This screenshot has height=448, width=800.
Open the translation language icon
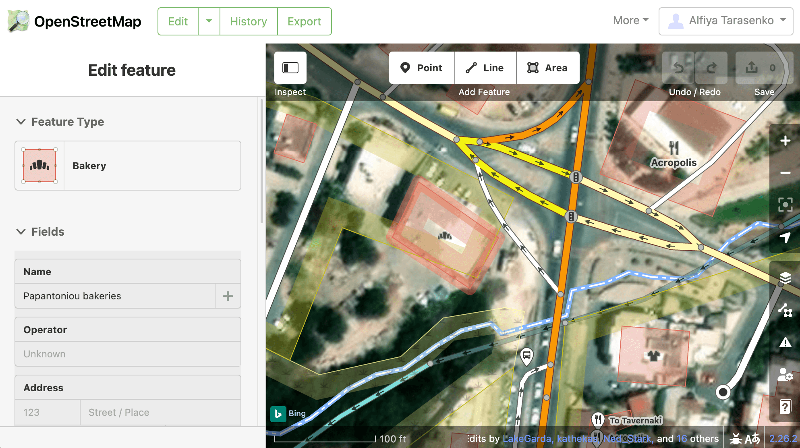pyautogui.click(x=752, y=438)
